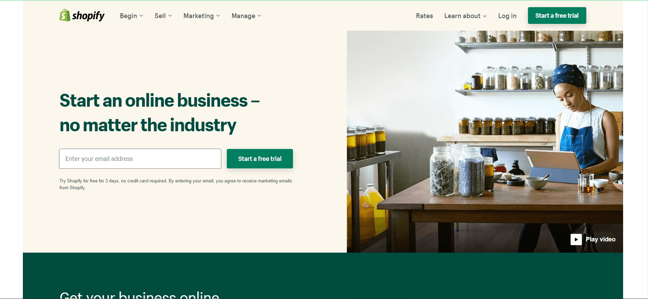Click the Play video triangle icon
The image size is (648, 299).
coord(576,239)
